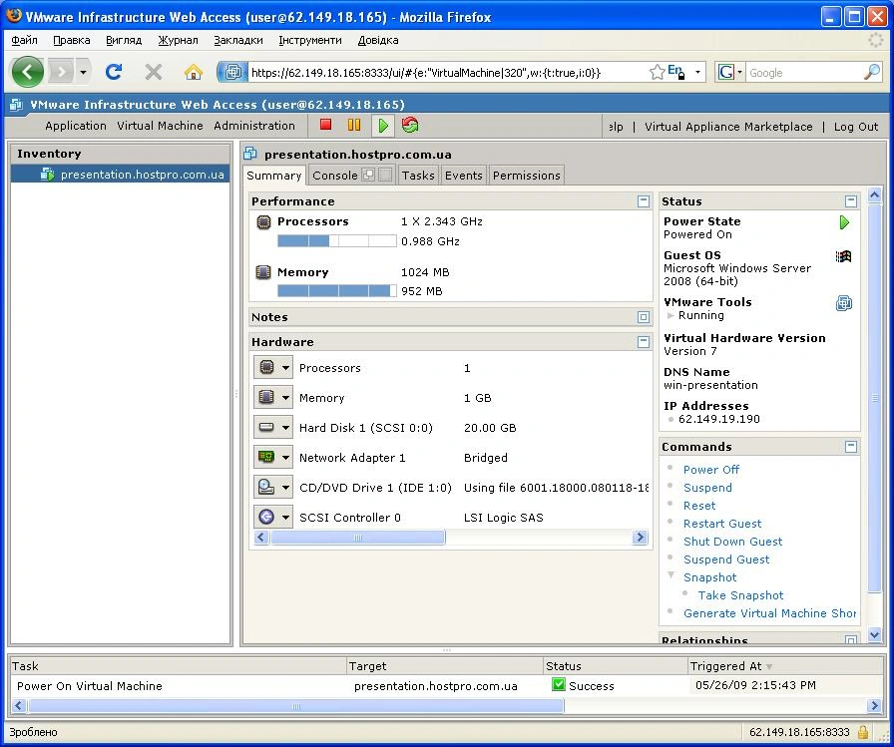This screenshot has width=894, height=747.
Task: Switch to the Permissions tab
Action: click(526, 176)
